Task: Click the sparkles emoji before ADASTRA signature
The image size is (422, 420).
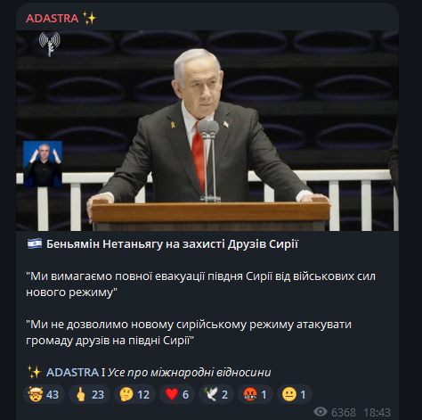Action: 34,373
